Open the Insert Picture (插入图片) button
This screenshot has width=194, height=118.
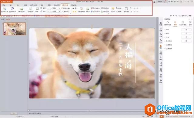click(22, 10)
